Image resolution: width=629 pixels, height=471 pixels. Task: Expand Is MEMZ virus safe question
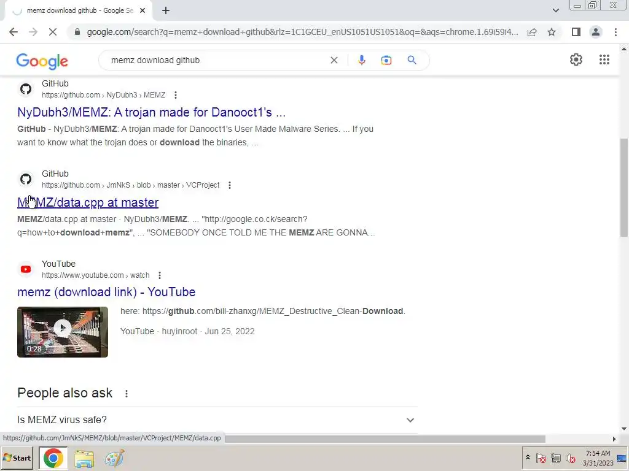pyautogui.click(x=217, y=419)
